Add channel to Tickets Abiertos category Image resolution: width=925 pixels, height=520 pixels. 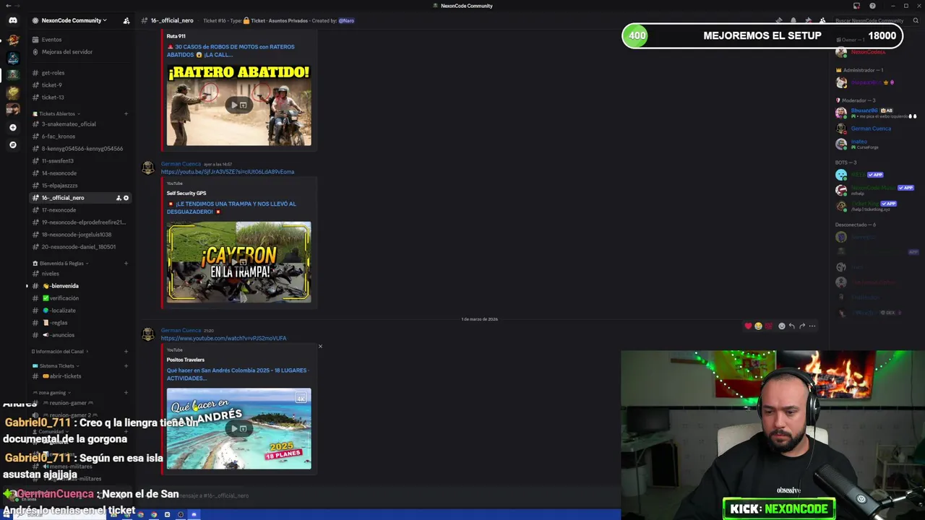tap(126, 113)
